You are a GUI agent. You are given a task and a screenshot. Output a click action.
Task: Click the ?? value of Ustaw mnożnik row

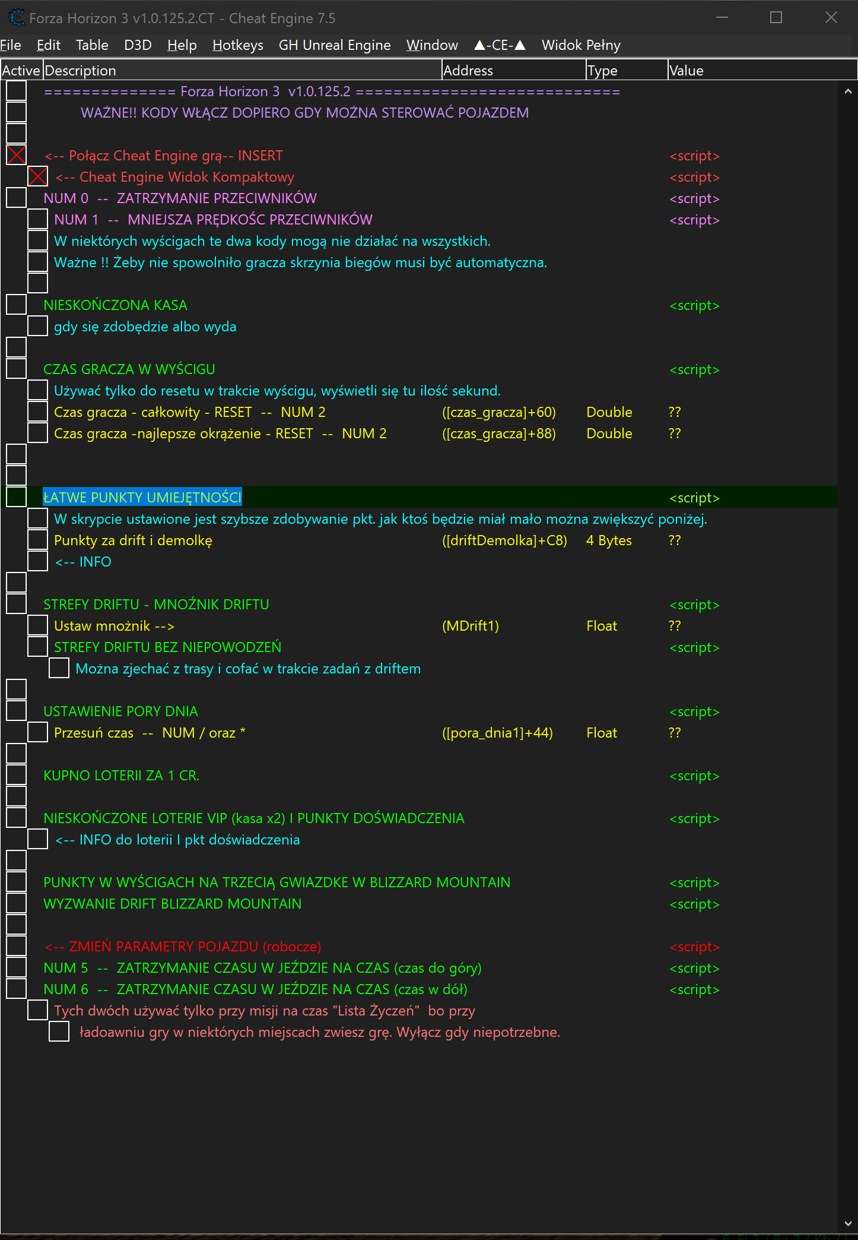pos(675,626)
